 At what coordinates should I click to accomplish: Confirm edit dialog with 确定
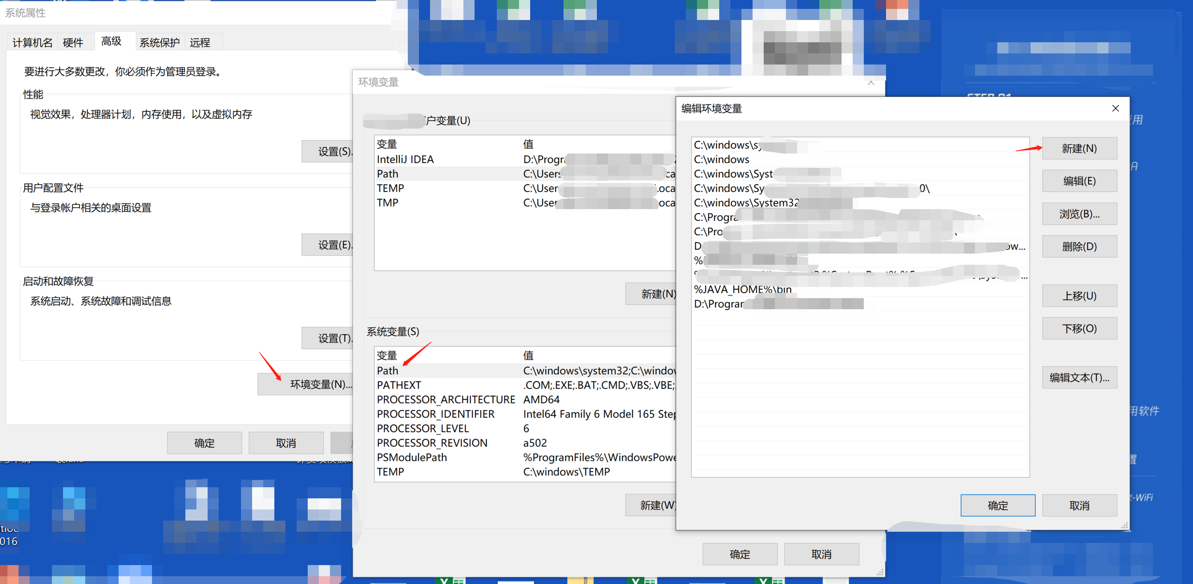(x=997, y=505)
